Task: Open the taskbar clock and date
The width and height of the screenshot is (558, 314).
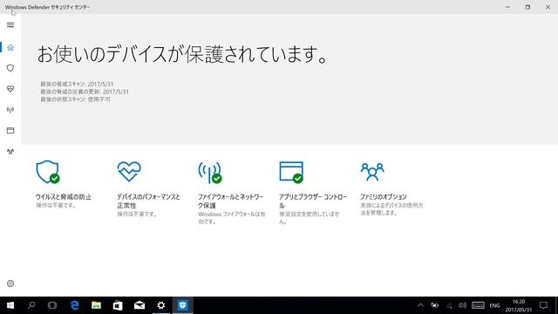Action: (519, 305)
